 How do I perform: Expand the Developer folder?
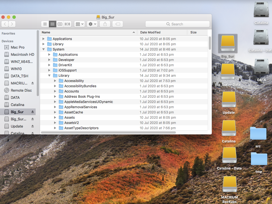click(49, 60)
